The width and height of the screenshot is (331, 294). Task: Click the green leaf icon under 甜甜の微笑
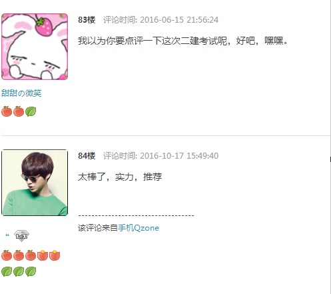point(31,111)
